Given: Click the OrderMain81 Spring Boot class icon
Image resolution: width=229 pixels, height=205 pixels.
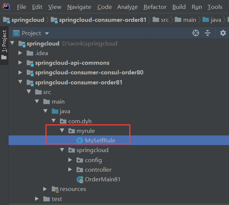Looking at the screenshot, I should tap(80, 179).
